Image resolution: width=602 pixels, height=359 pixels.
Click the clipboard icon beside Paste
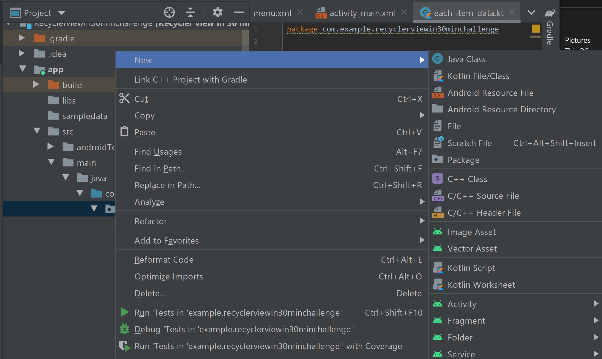124,132
